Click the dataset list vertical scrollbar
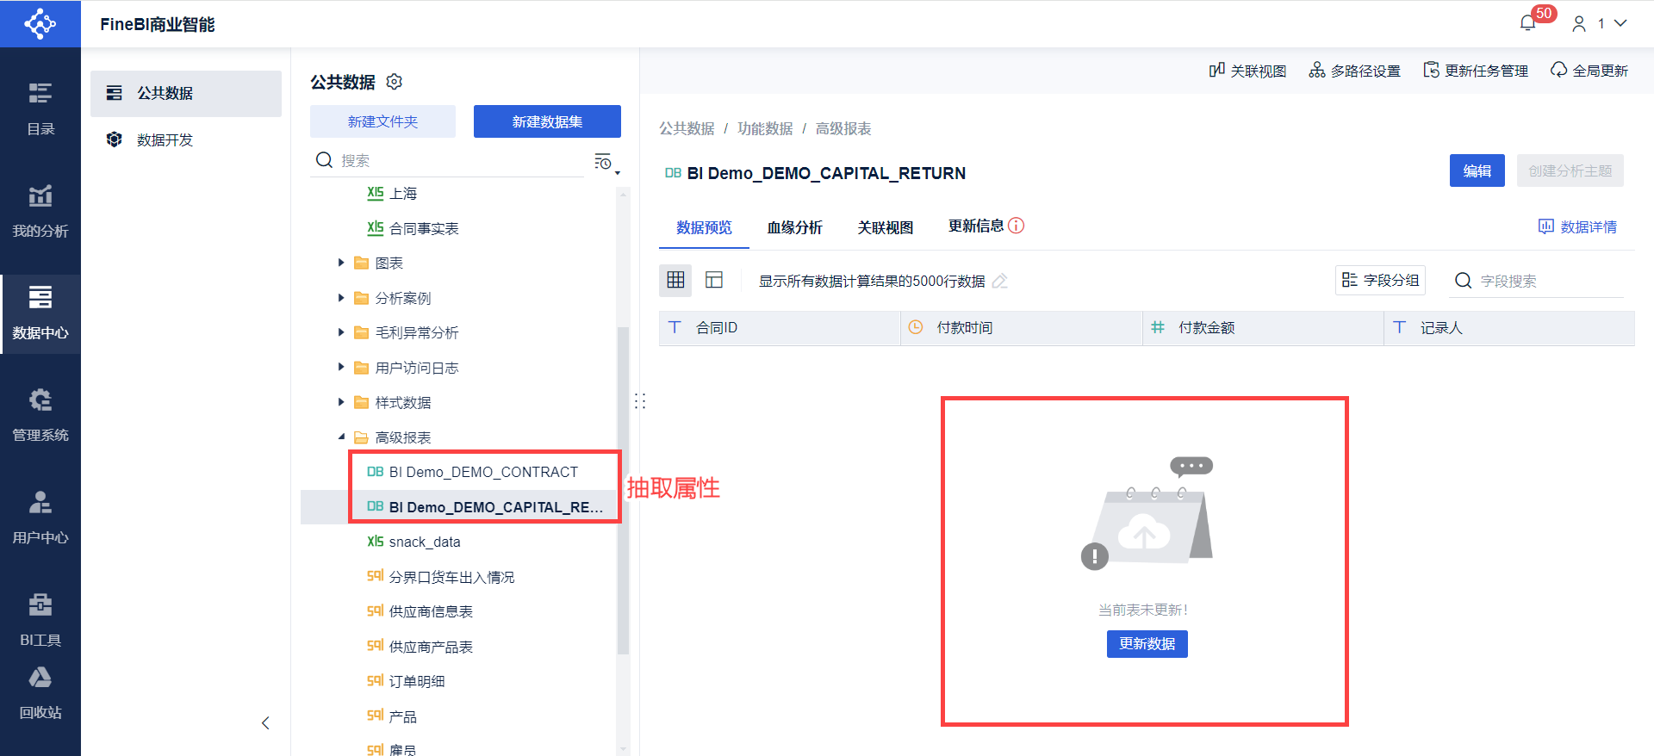Image resolution: width=1654 pixels, height=756 pixels. [x=623, y=491]
